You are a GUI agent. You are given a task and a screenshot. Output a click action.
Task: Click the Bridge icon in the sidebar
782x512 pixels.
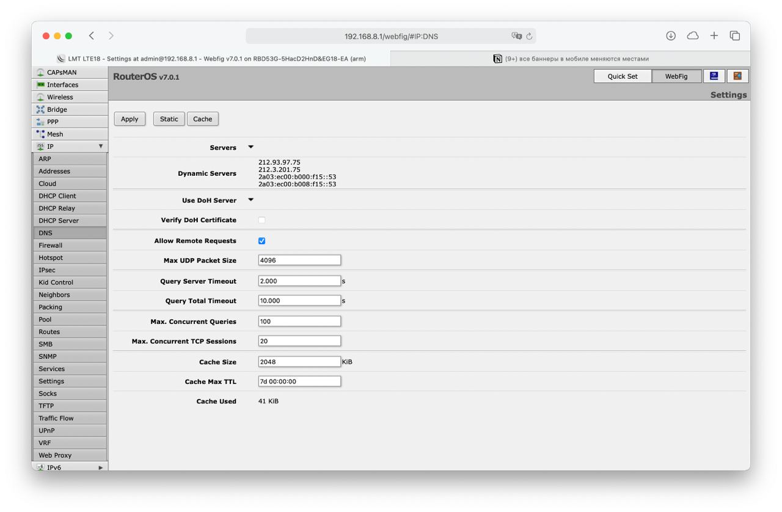click(x=41, y=109)
